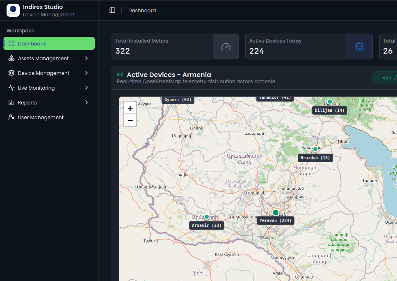The height and width of the screenshot is (281, 397).
Task: Click the Assets Management cubes icon
Action: pos(11,59)
